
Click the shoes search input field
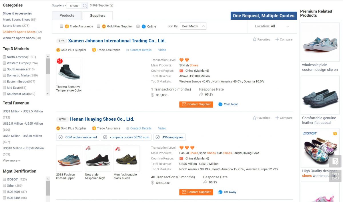pos(74,6)
